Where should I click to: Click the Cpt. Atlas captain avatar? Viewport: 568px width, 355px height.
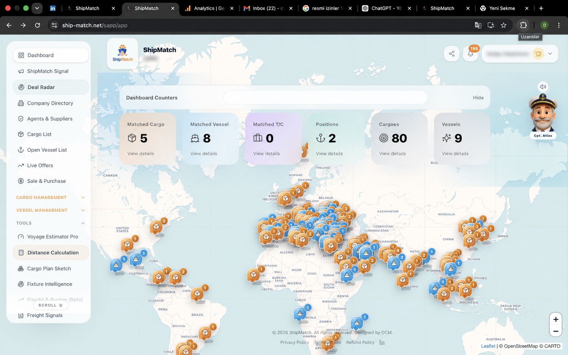pyautogui.click(x=543, y=113)
